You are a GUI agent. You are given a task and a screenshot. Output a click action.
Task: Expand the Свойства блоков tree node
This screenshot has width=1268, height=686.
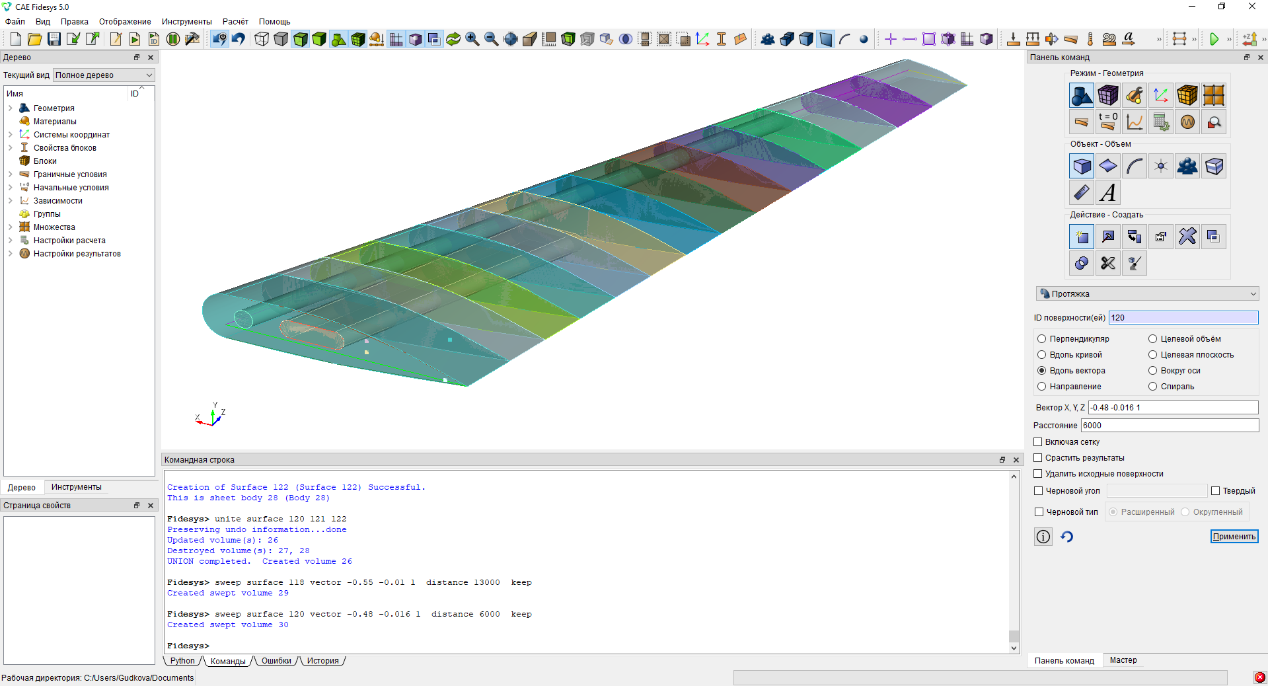(11, 148)
